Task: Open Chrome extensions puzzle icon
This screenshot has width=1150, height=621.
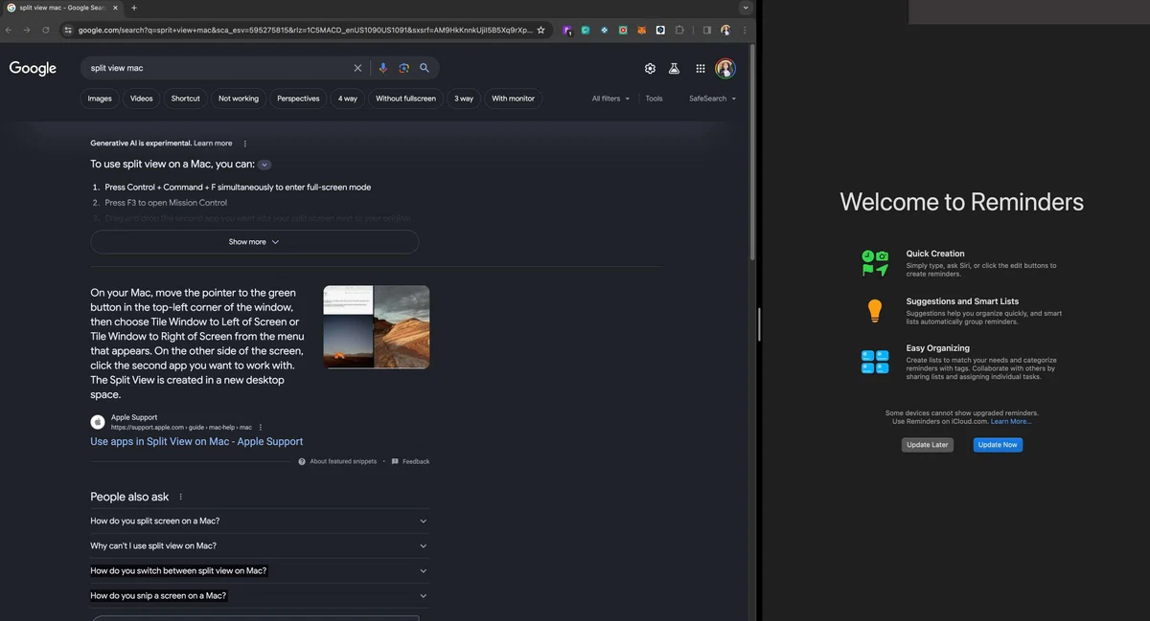Action: point(679,30)
